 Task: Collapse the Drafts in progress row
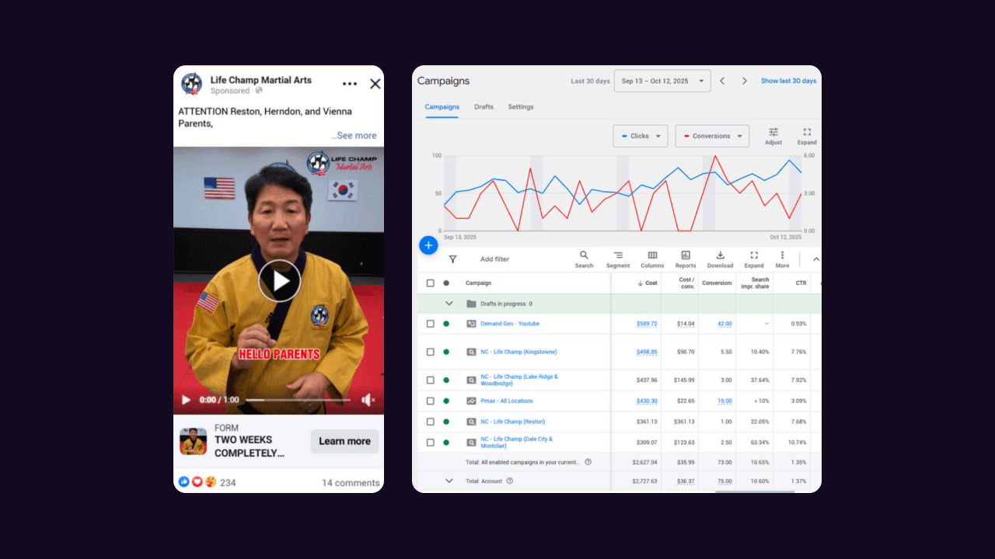pos(449,304)
